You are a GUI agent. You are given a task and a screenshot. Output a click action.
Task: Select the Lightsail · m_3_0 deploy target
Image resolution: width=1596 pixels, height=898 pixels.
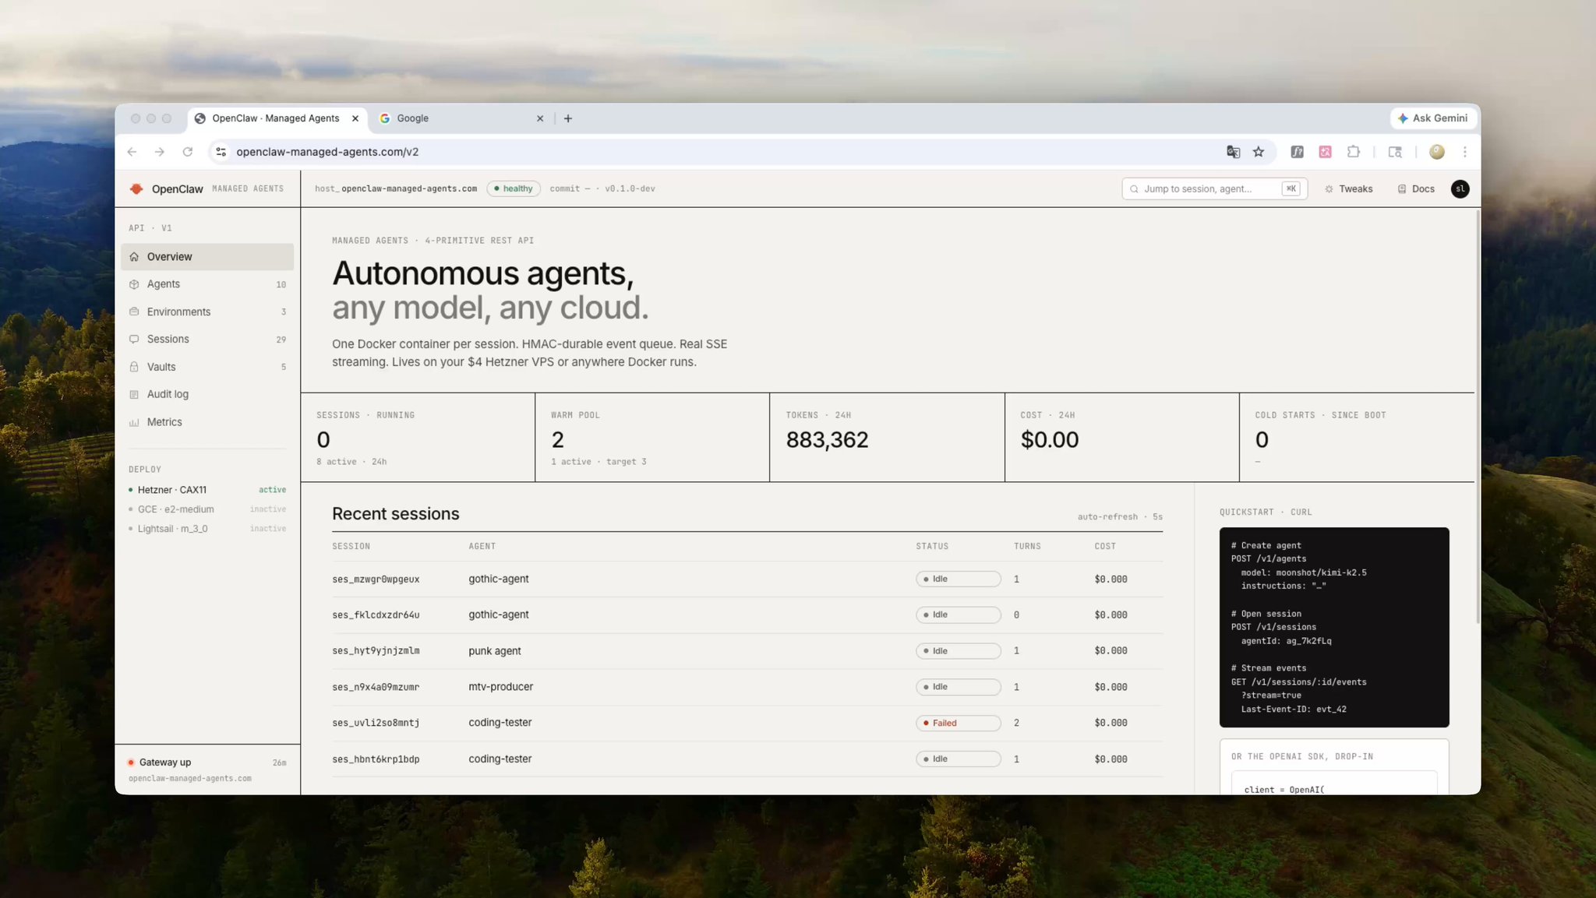207,529
